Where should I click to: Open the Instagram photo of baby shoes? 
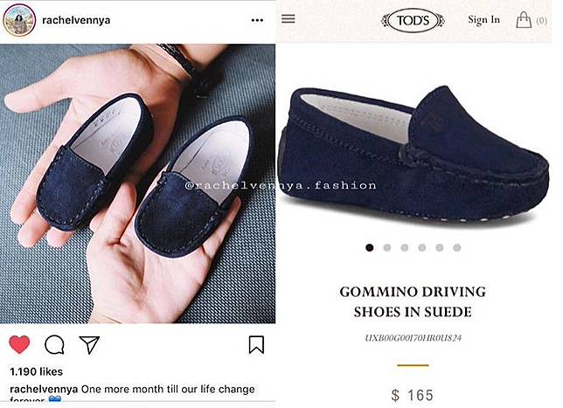coord(137,183)
